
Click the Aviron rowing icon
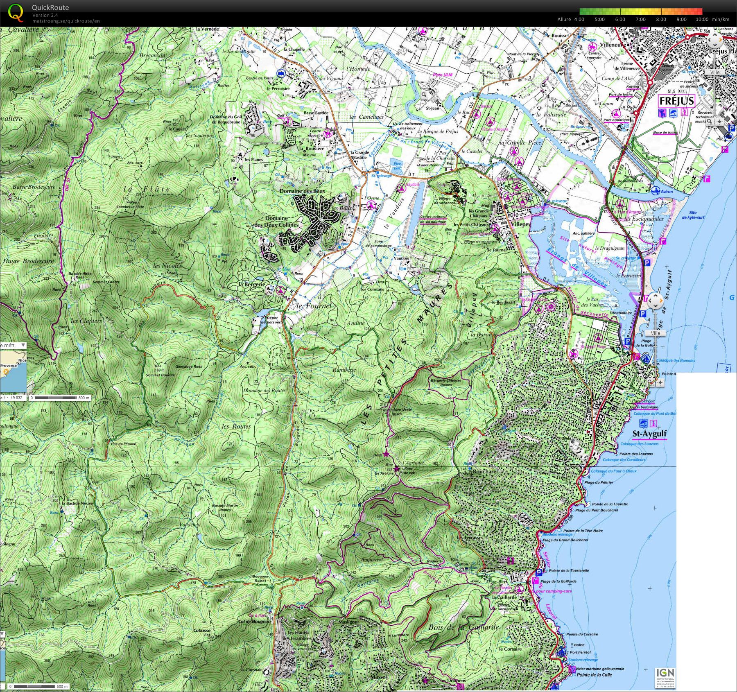pos(655,191)
